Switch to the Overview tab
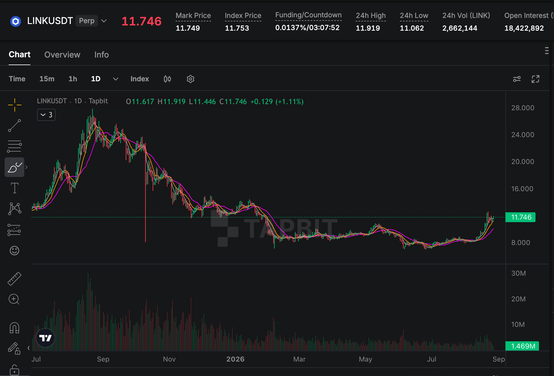Screen dimensions: 554x376 62,55
